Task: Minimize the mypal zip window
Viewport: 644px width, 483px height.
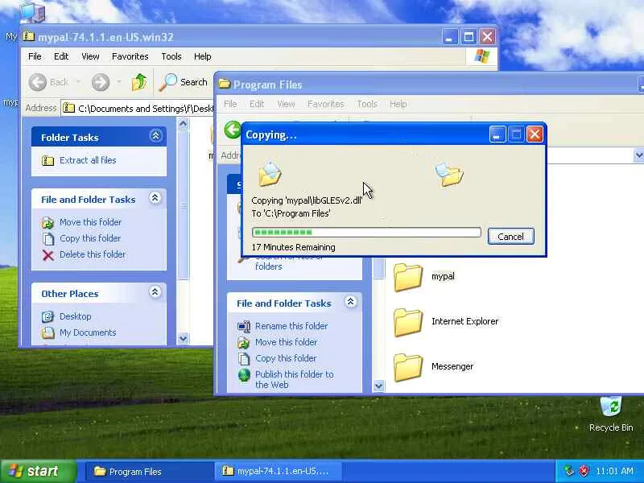Action: click(449, 37)
